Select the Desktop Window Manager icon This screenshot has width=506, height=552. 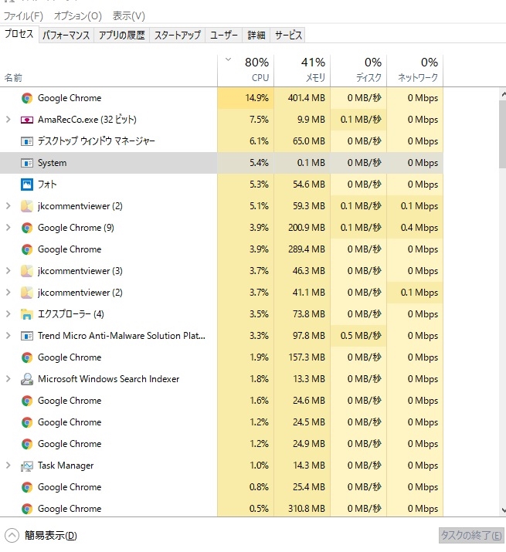[x=27, y=141]
